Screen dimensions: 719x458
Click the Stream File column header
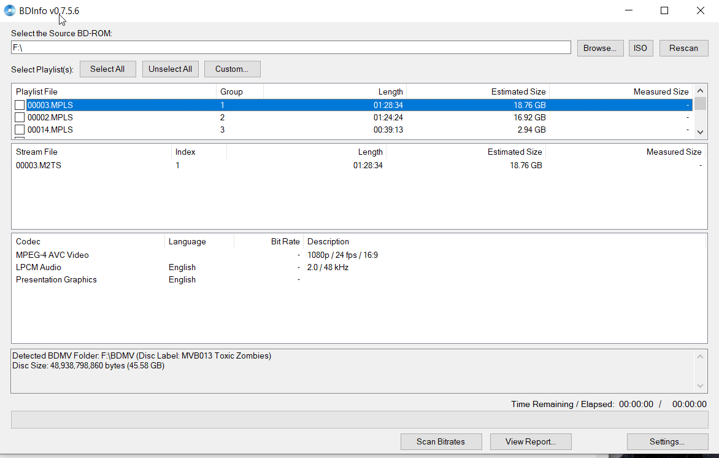click(x=91, y=152)
